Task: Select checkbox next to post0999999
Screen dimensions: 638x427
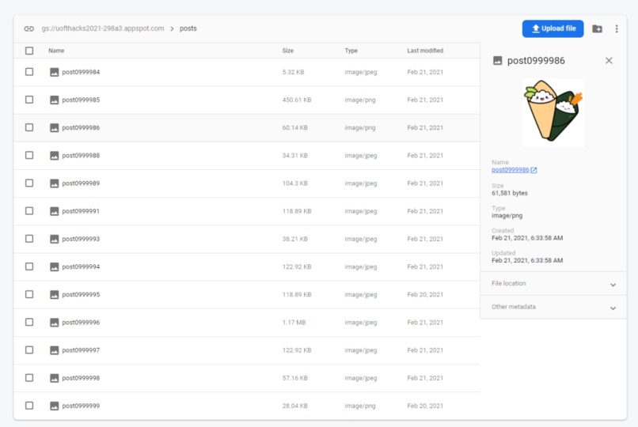Action: pyautogui.click(x=29, y=406)
